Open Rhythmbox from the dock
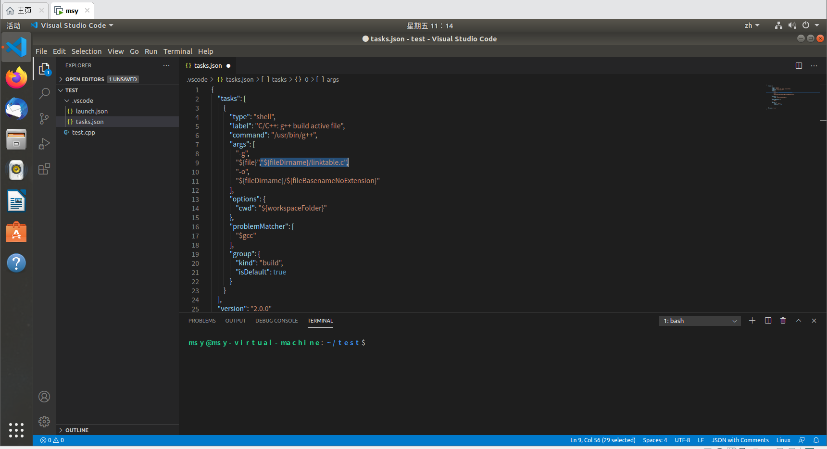Image resolution: width=827 pixels, height=449 pixels. [16, 170]
